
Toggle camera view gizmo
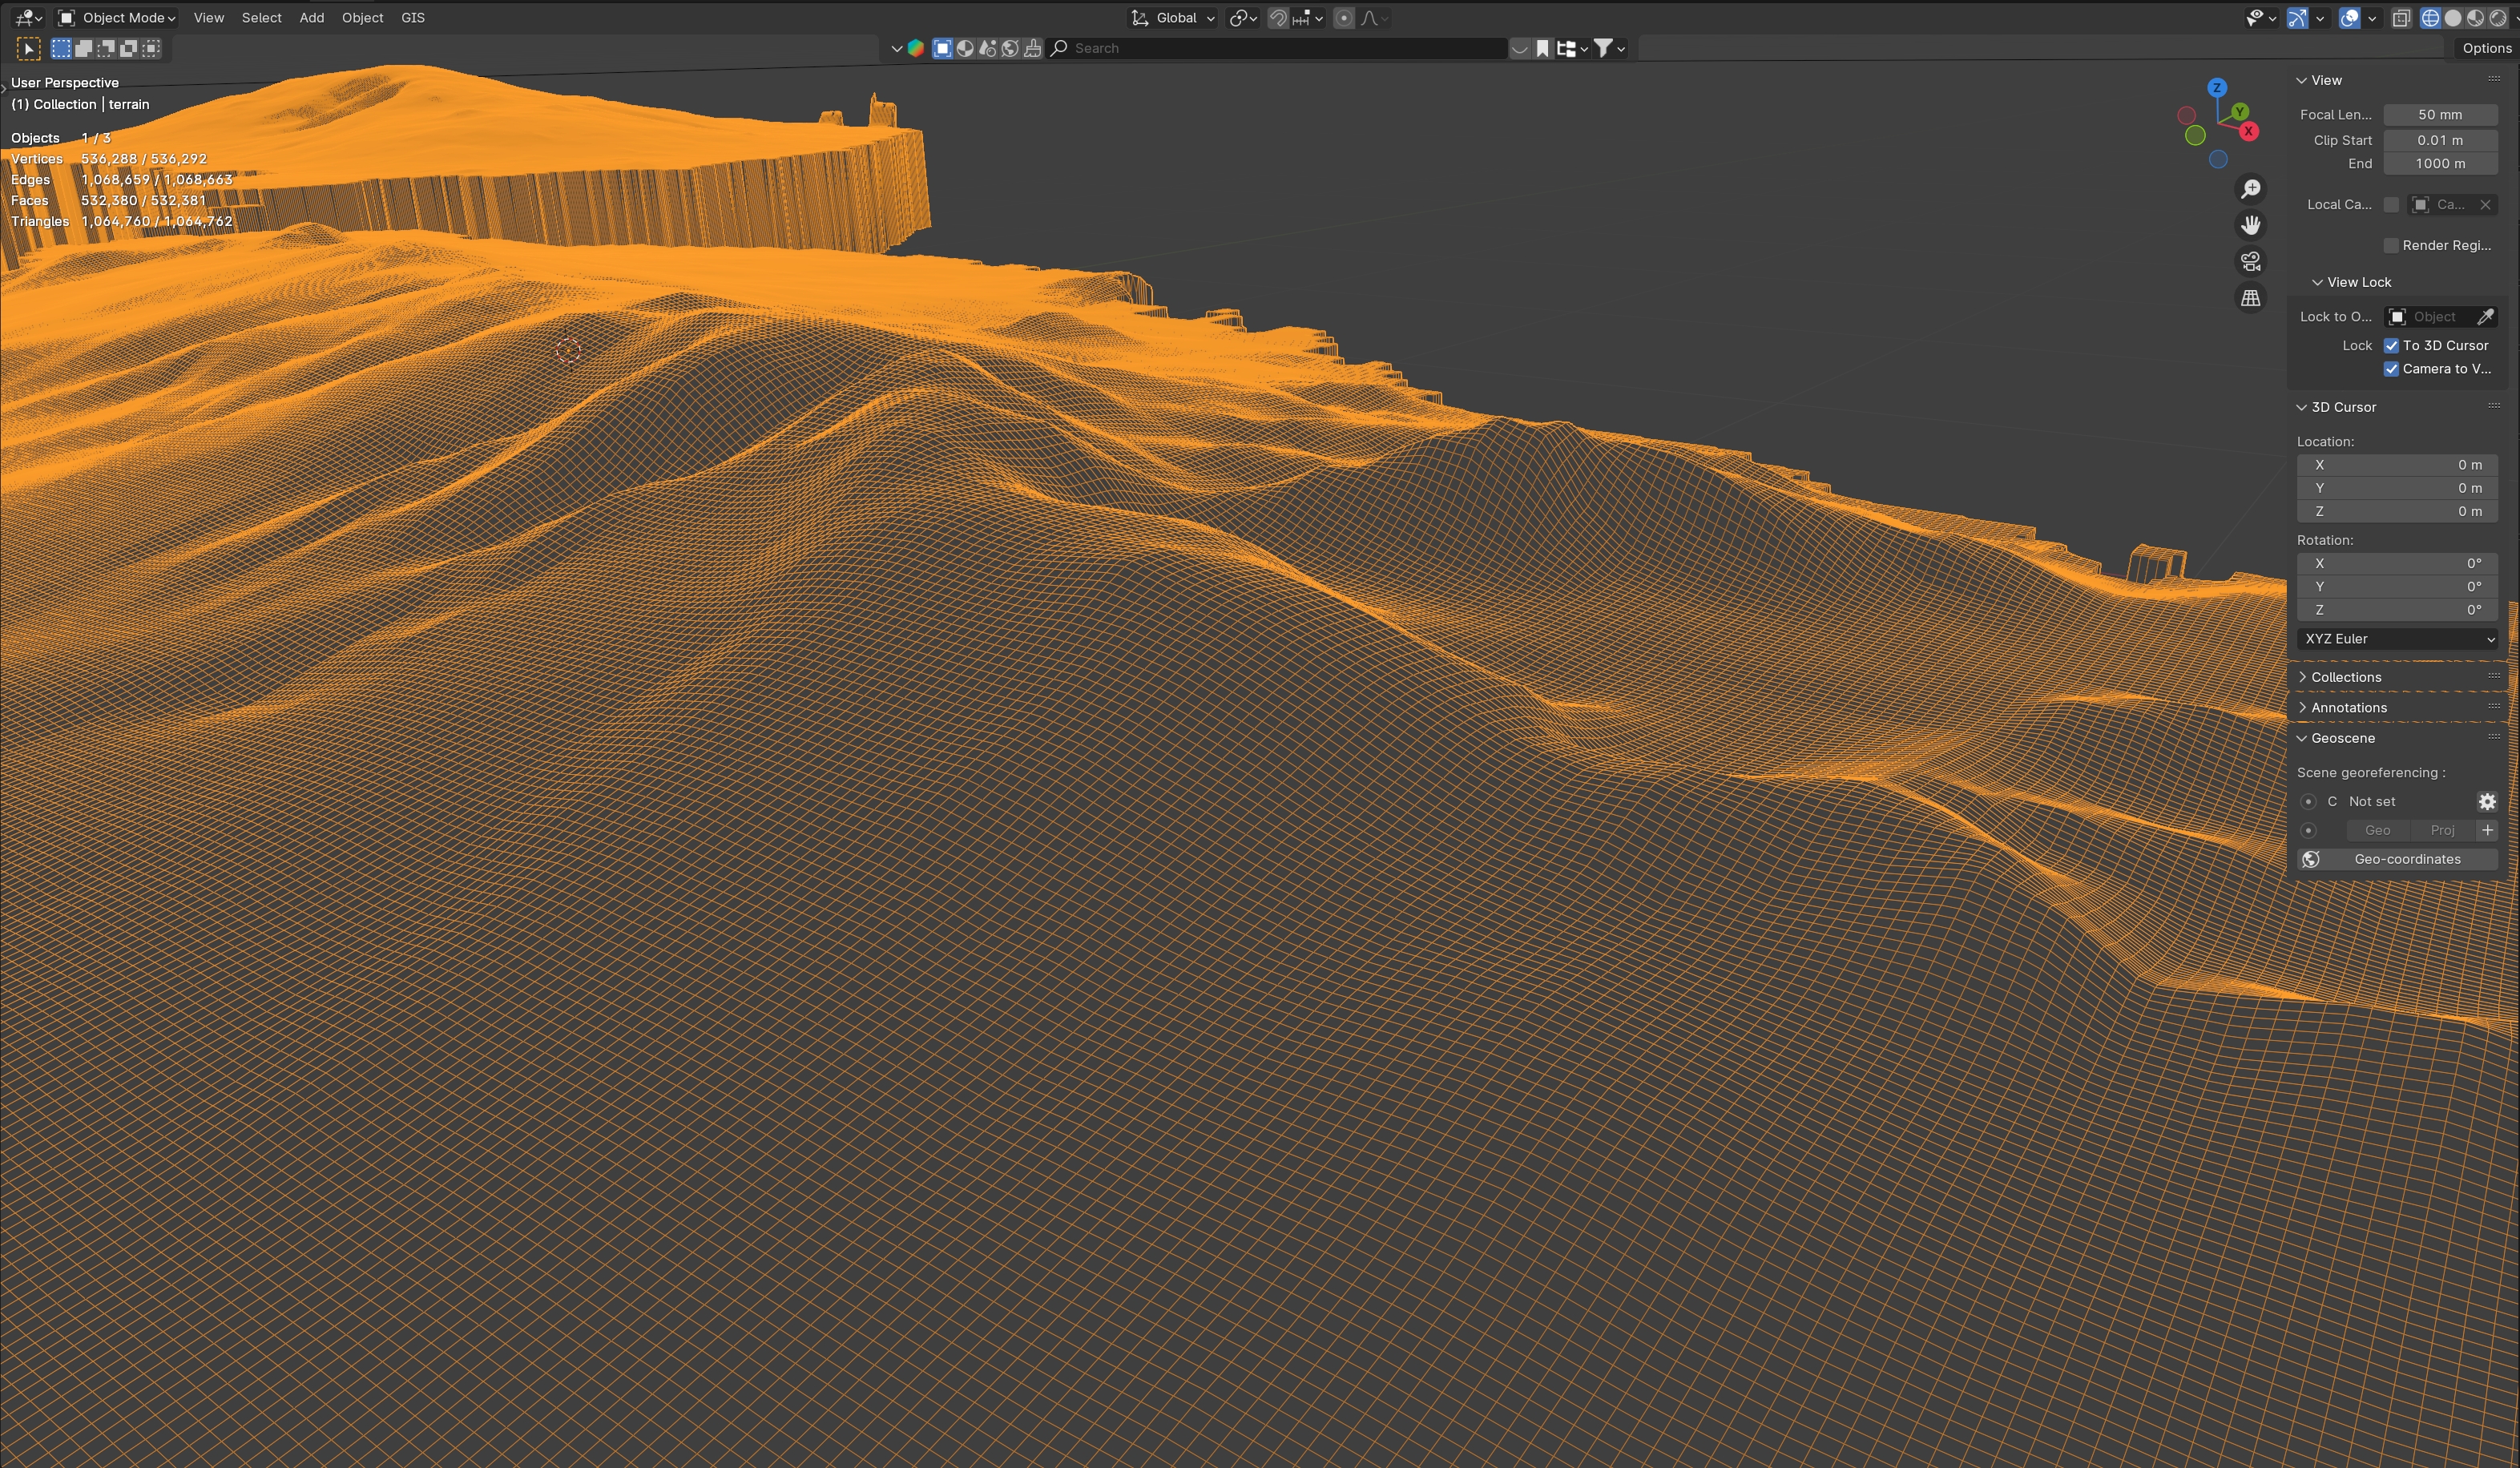click(x=2250, y=262)
